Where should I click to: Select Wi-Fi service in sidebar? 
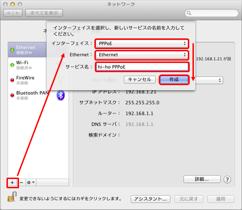(x=27, y=65)
